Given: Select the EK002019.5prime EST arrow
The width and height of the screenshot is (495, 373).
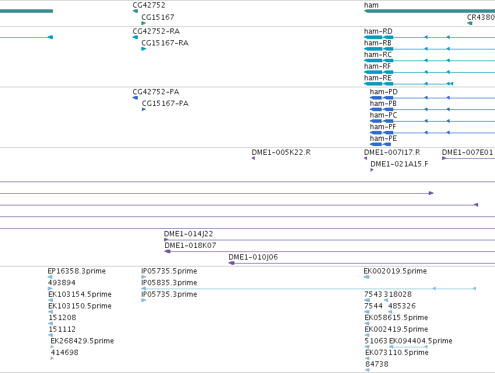Looking at the screenshot, I should tap(366, 277).
